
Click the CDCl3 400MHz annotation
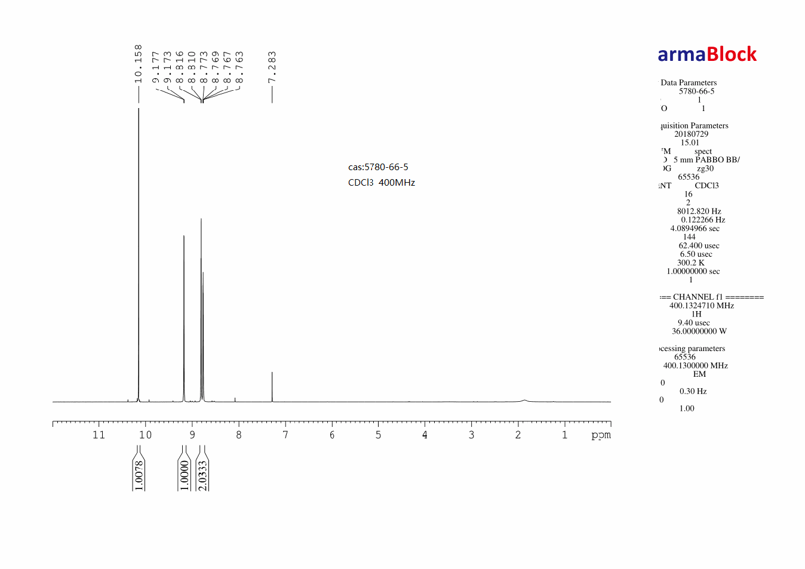(x=382, y=183)
